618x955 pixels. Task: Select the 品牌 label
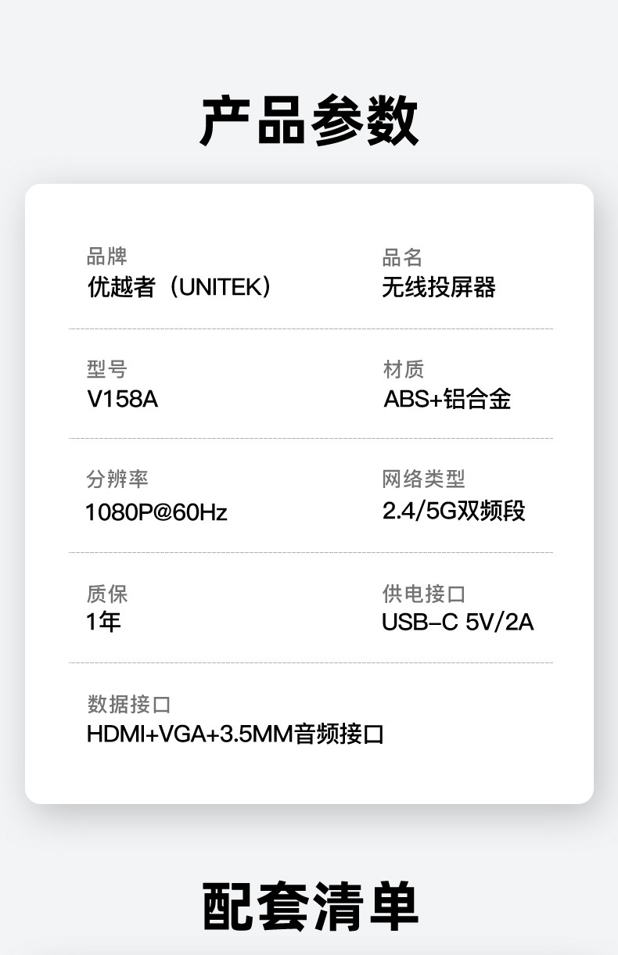tap(106, 257)
